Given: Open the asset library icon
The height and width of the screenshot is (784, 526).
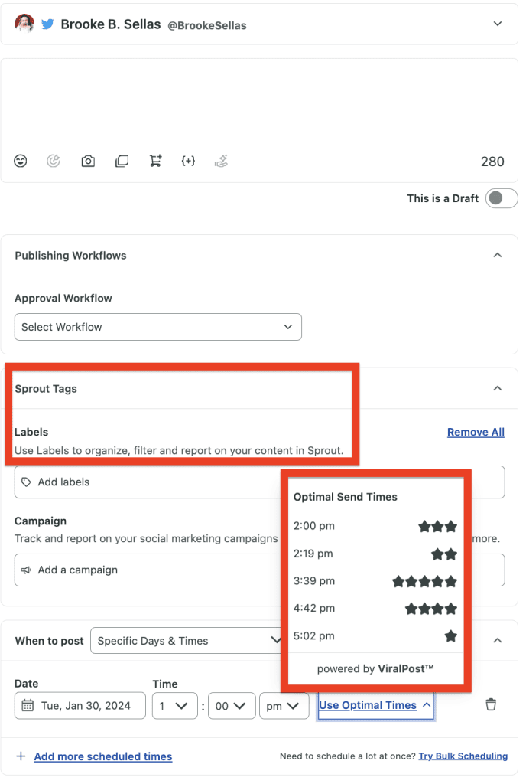Looking at the screenshot, I should 122,161.
